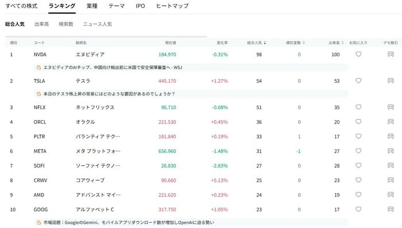Click コアウィーブ stock name

[x=90, y=180]
